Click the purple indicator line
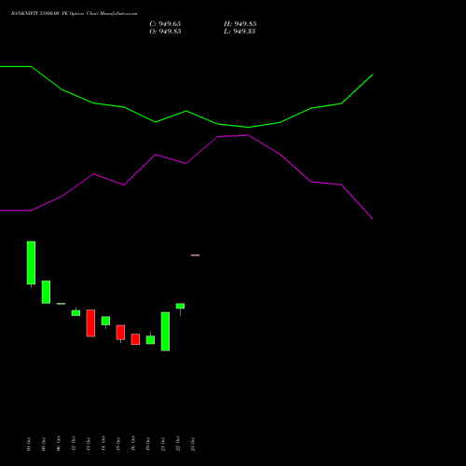Screen dimensions: 466x466 [x=186, y=163]
